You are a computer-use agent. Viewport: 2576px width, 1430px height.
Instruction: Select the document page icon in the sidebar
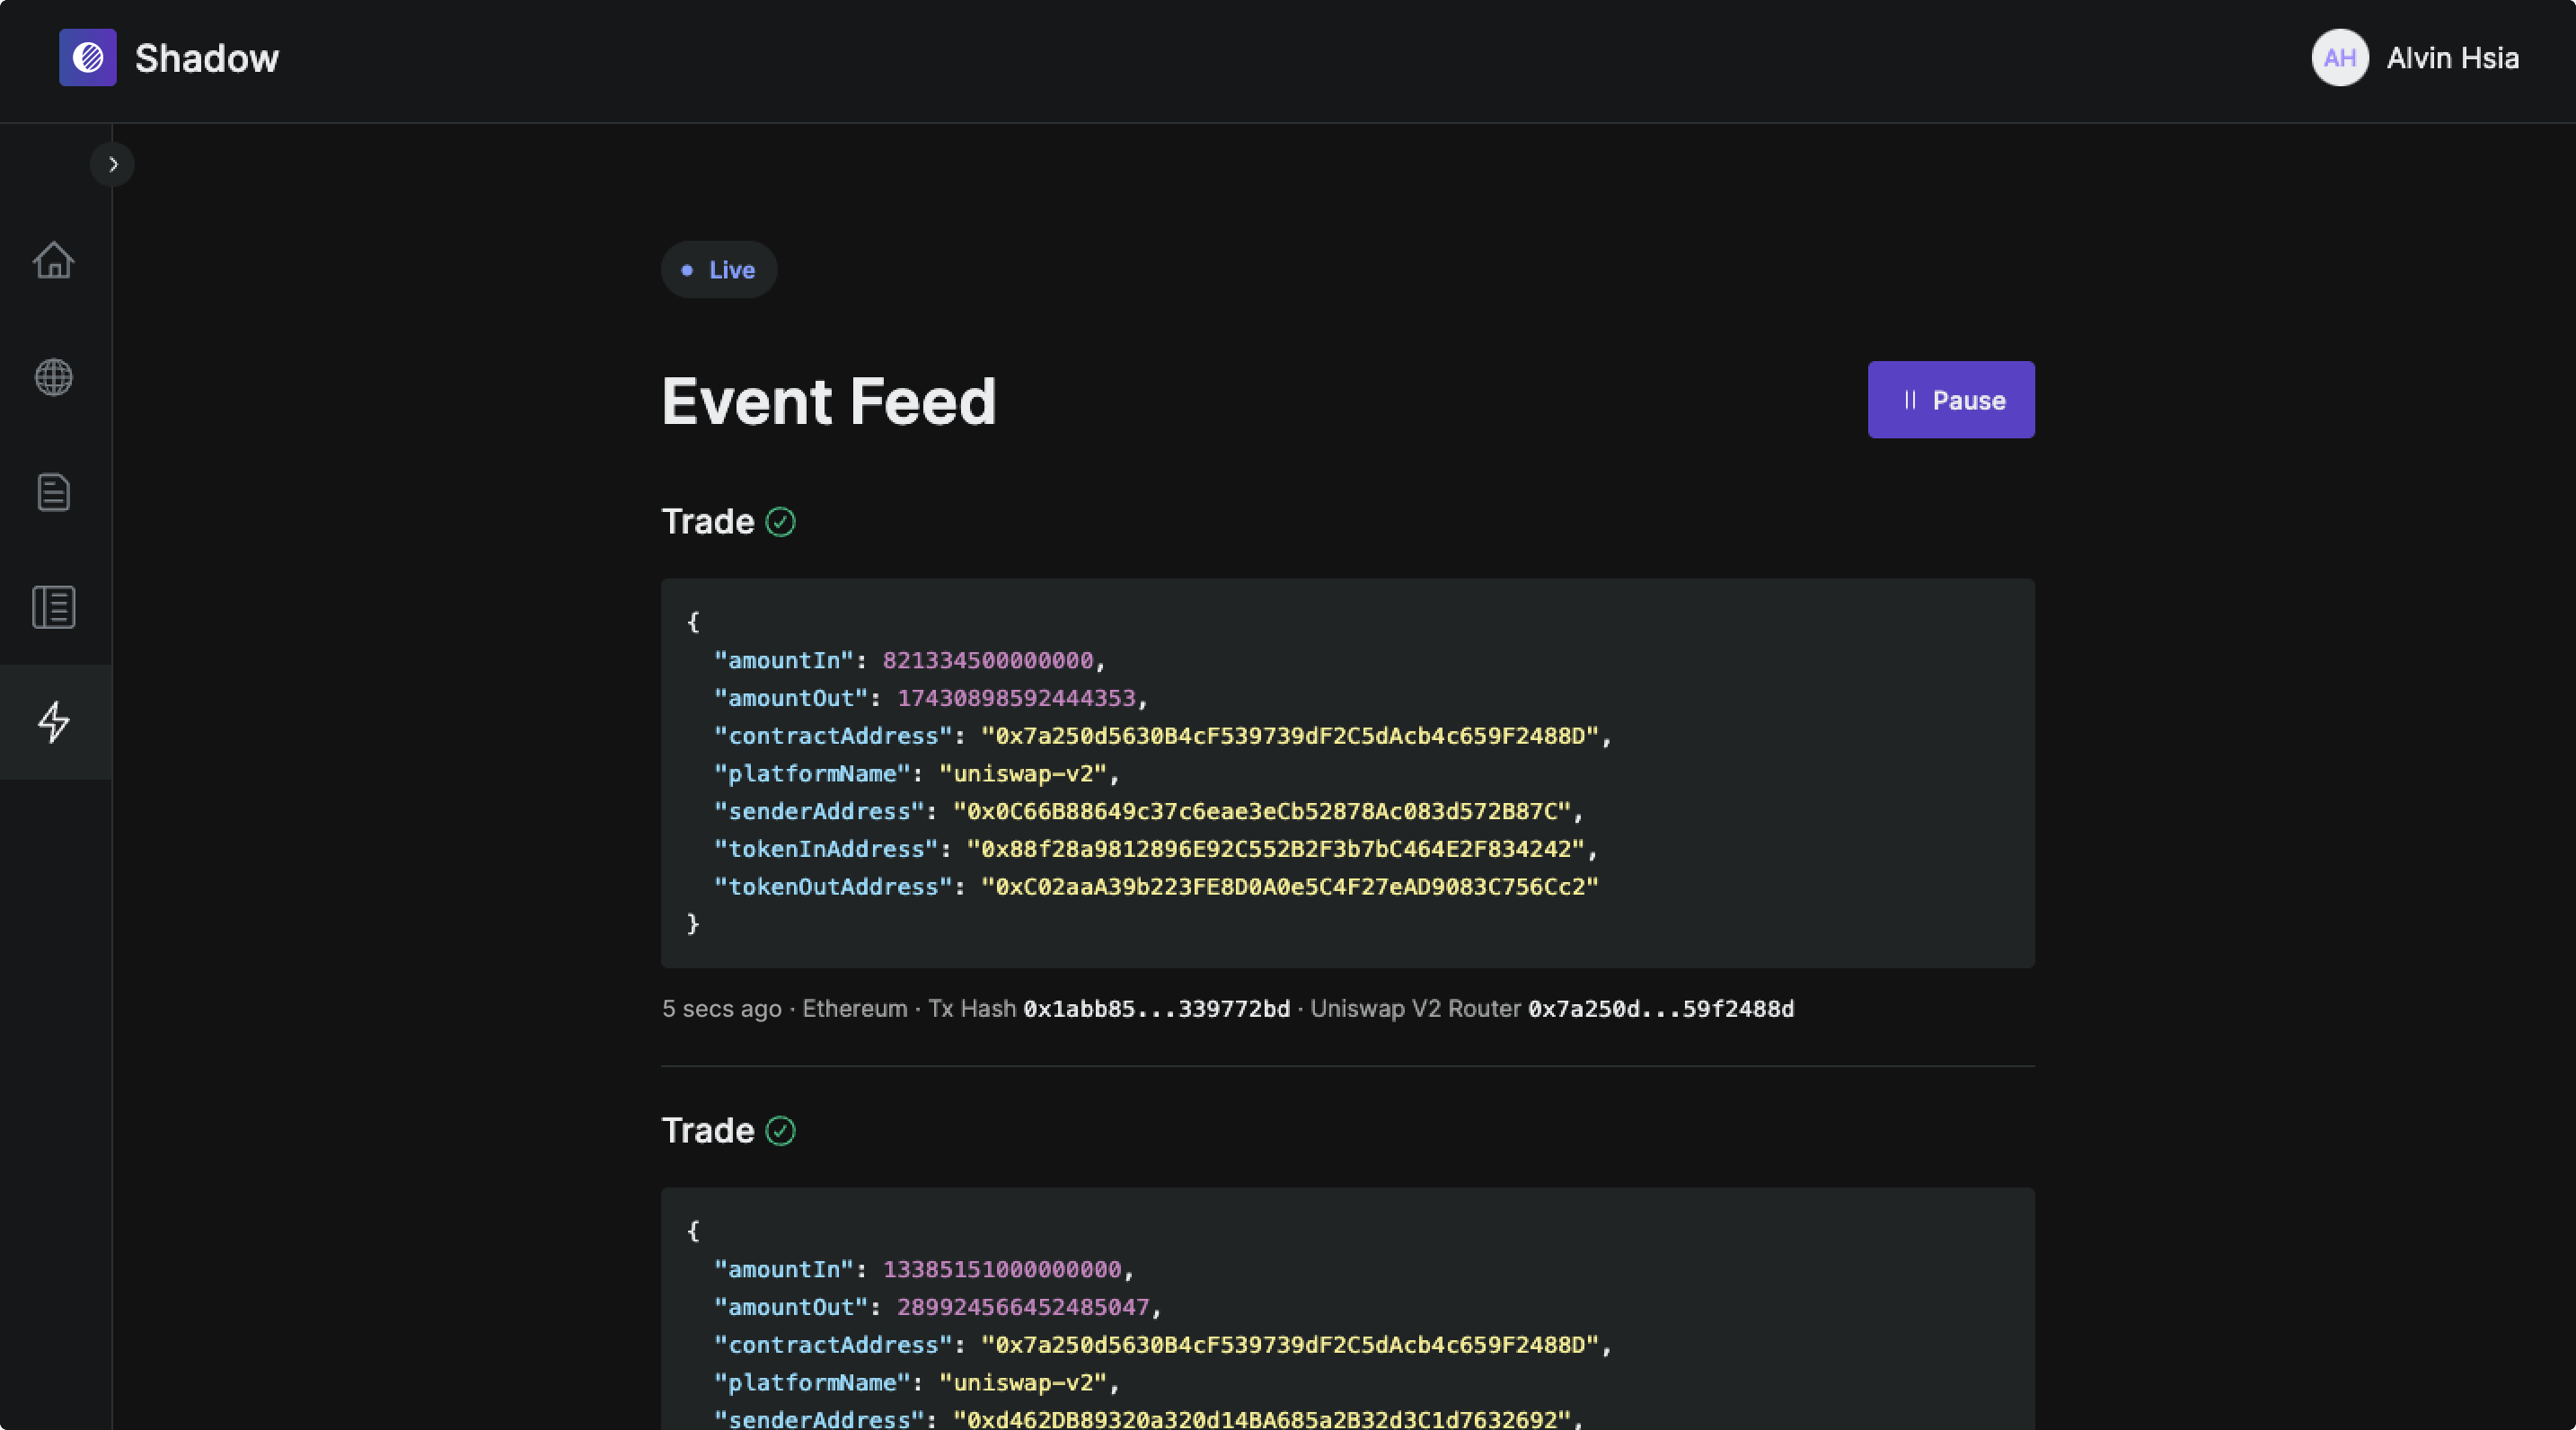pyautogui.click(x=54, y=492)
